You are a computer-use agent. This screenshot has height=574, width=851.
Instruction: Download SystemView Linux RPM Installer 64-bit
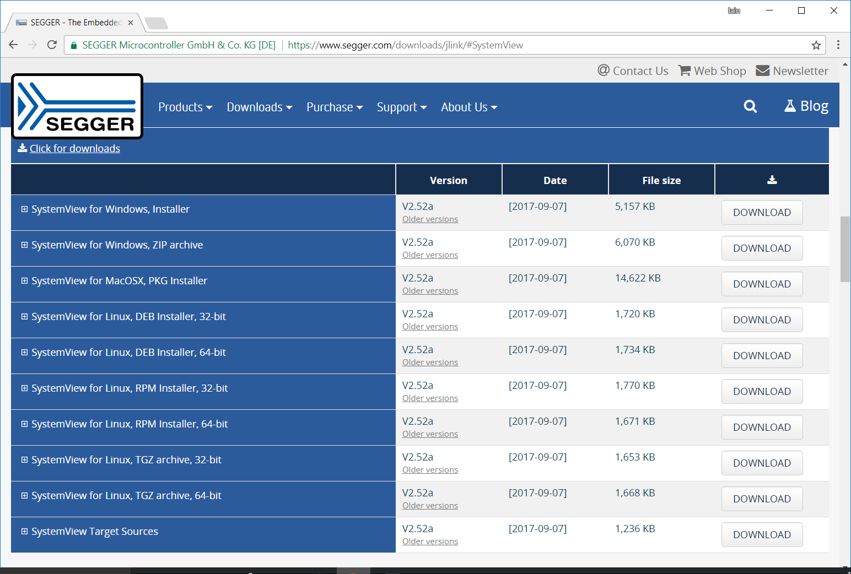tap(762, 427)
